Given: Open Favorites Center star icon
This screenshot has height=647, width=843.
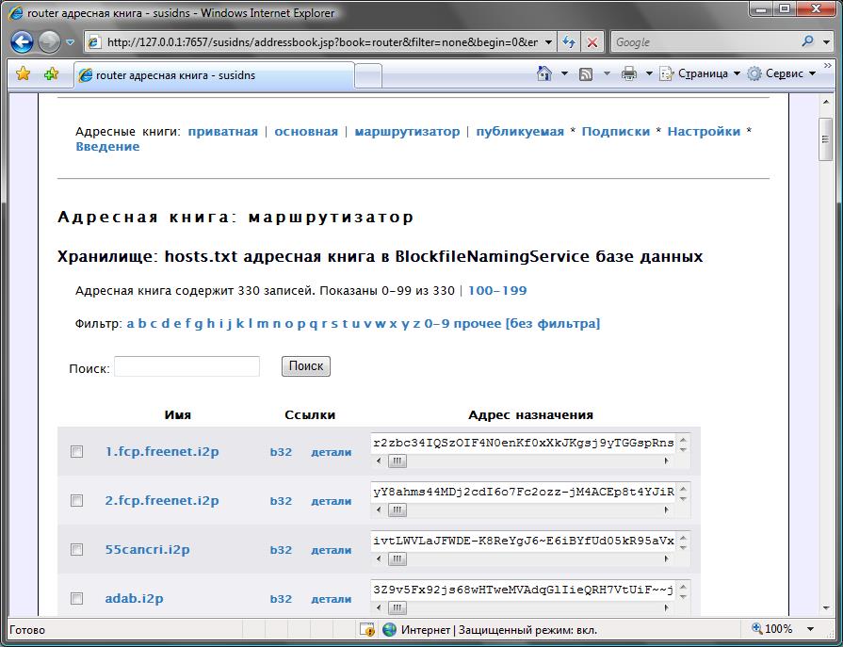Looking at the screenshot, I should coord(23,74).
